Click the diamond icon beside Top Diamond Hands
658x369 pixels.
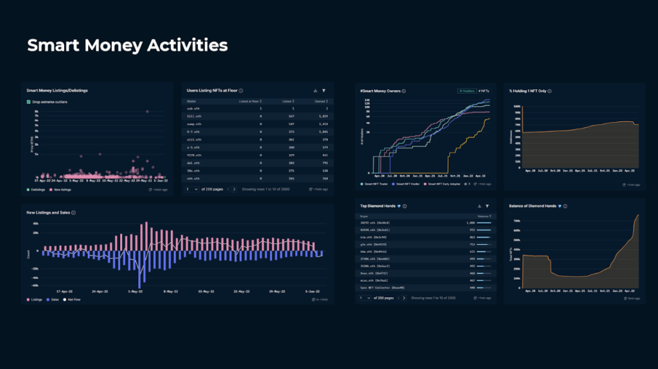399,206
